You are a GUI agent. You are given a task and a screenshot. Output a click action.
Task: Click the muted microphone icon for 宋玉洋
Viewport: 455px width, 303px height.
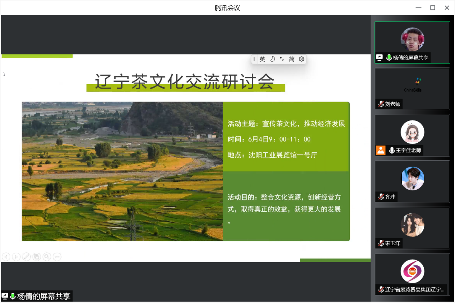381,243
